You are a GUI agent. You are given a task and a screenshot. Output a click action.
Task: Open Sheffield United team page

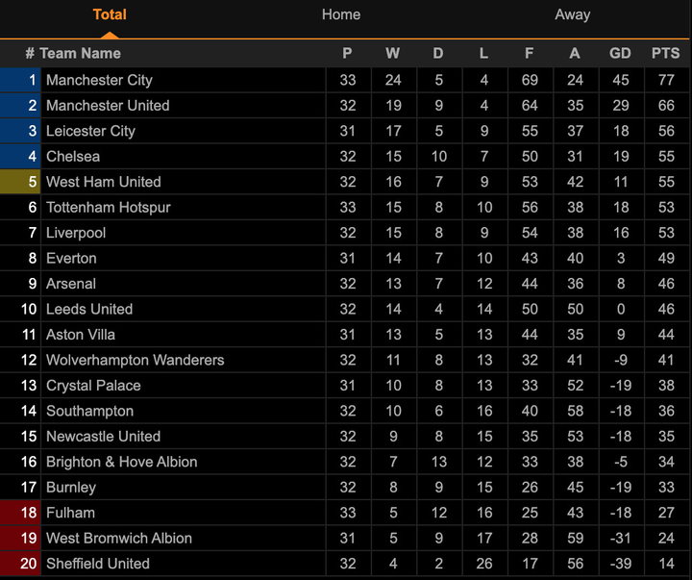tap(98, 564)
